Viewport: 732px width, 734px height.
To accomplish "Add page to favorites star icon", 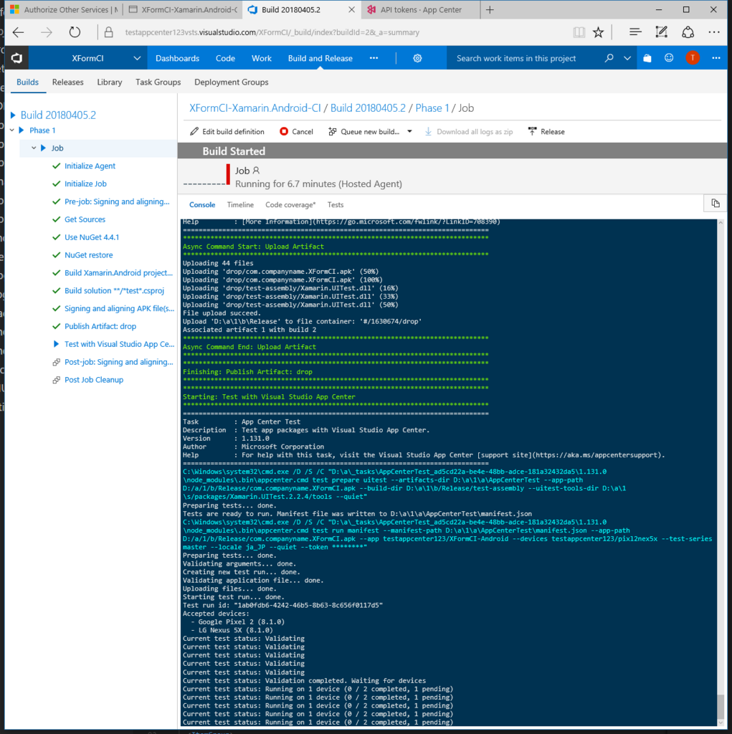I will [x=598, y=32].
